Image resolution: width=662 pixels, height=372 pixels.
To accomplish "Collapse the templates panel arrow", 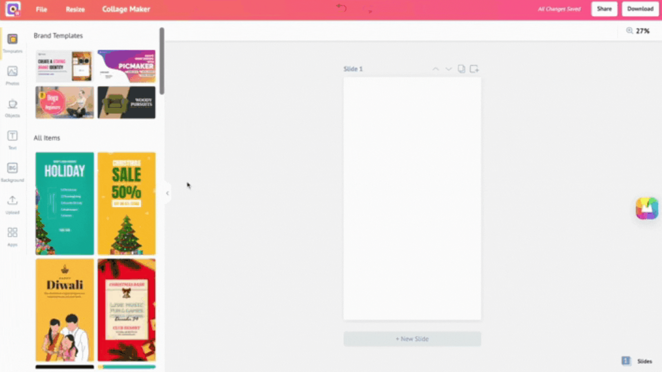I will (168, 193).
